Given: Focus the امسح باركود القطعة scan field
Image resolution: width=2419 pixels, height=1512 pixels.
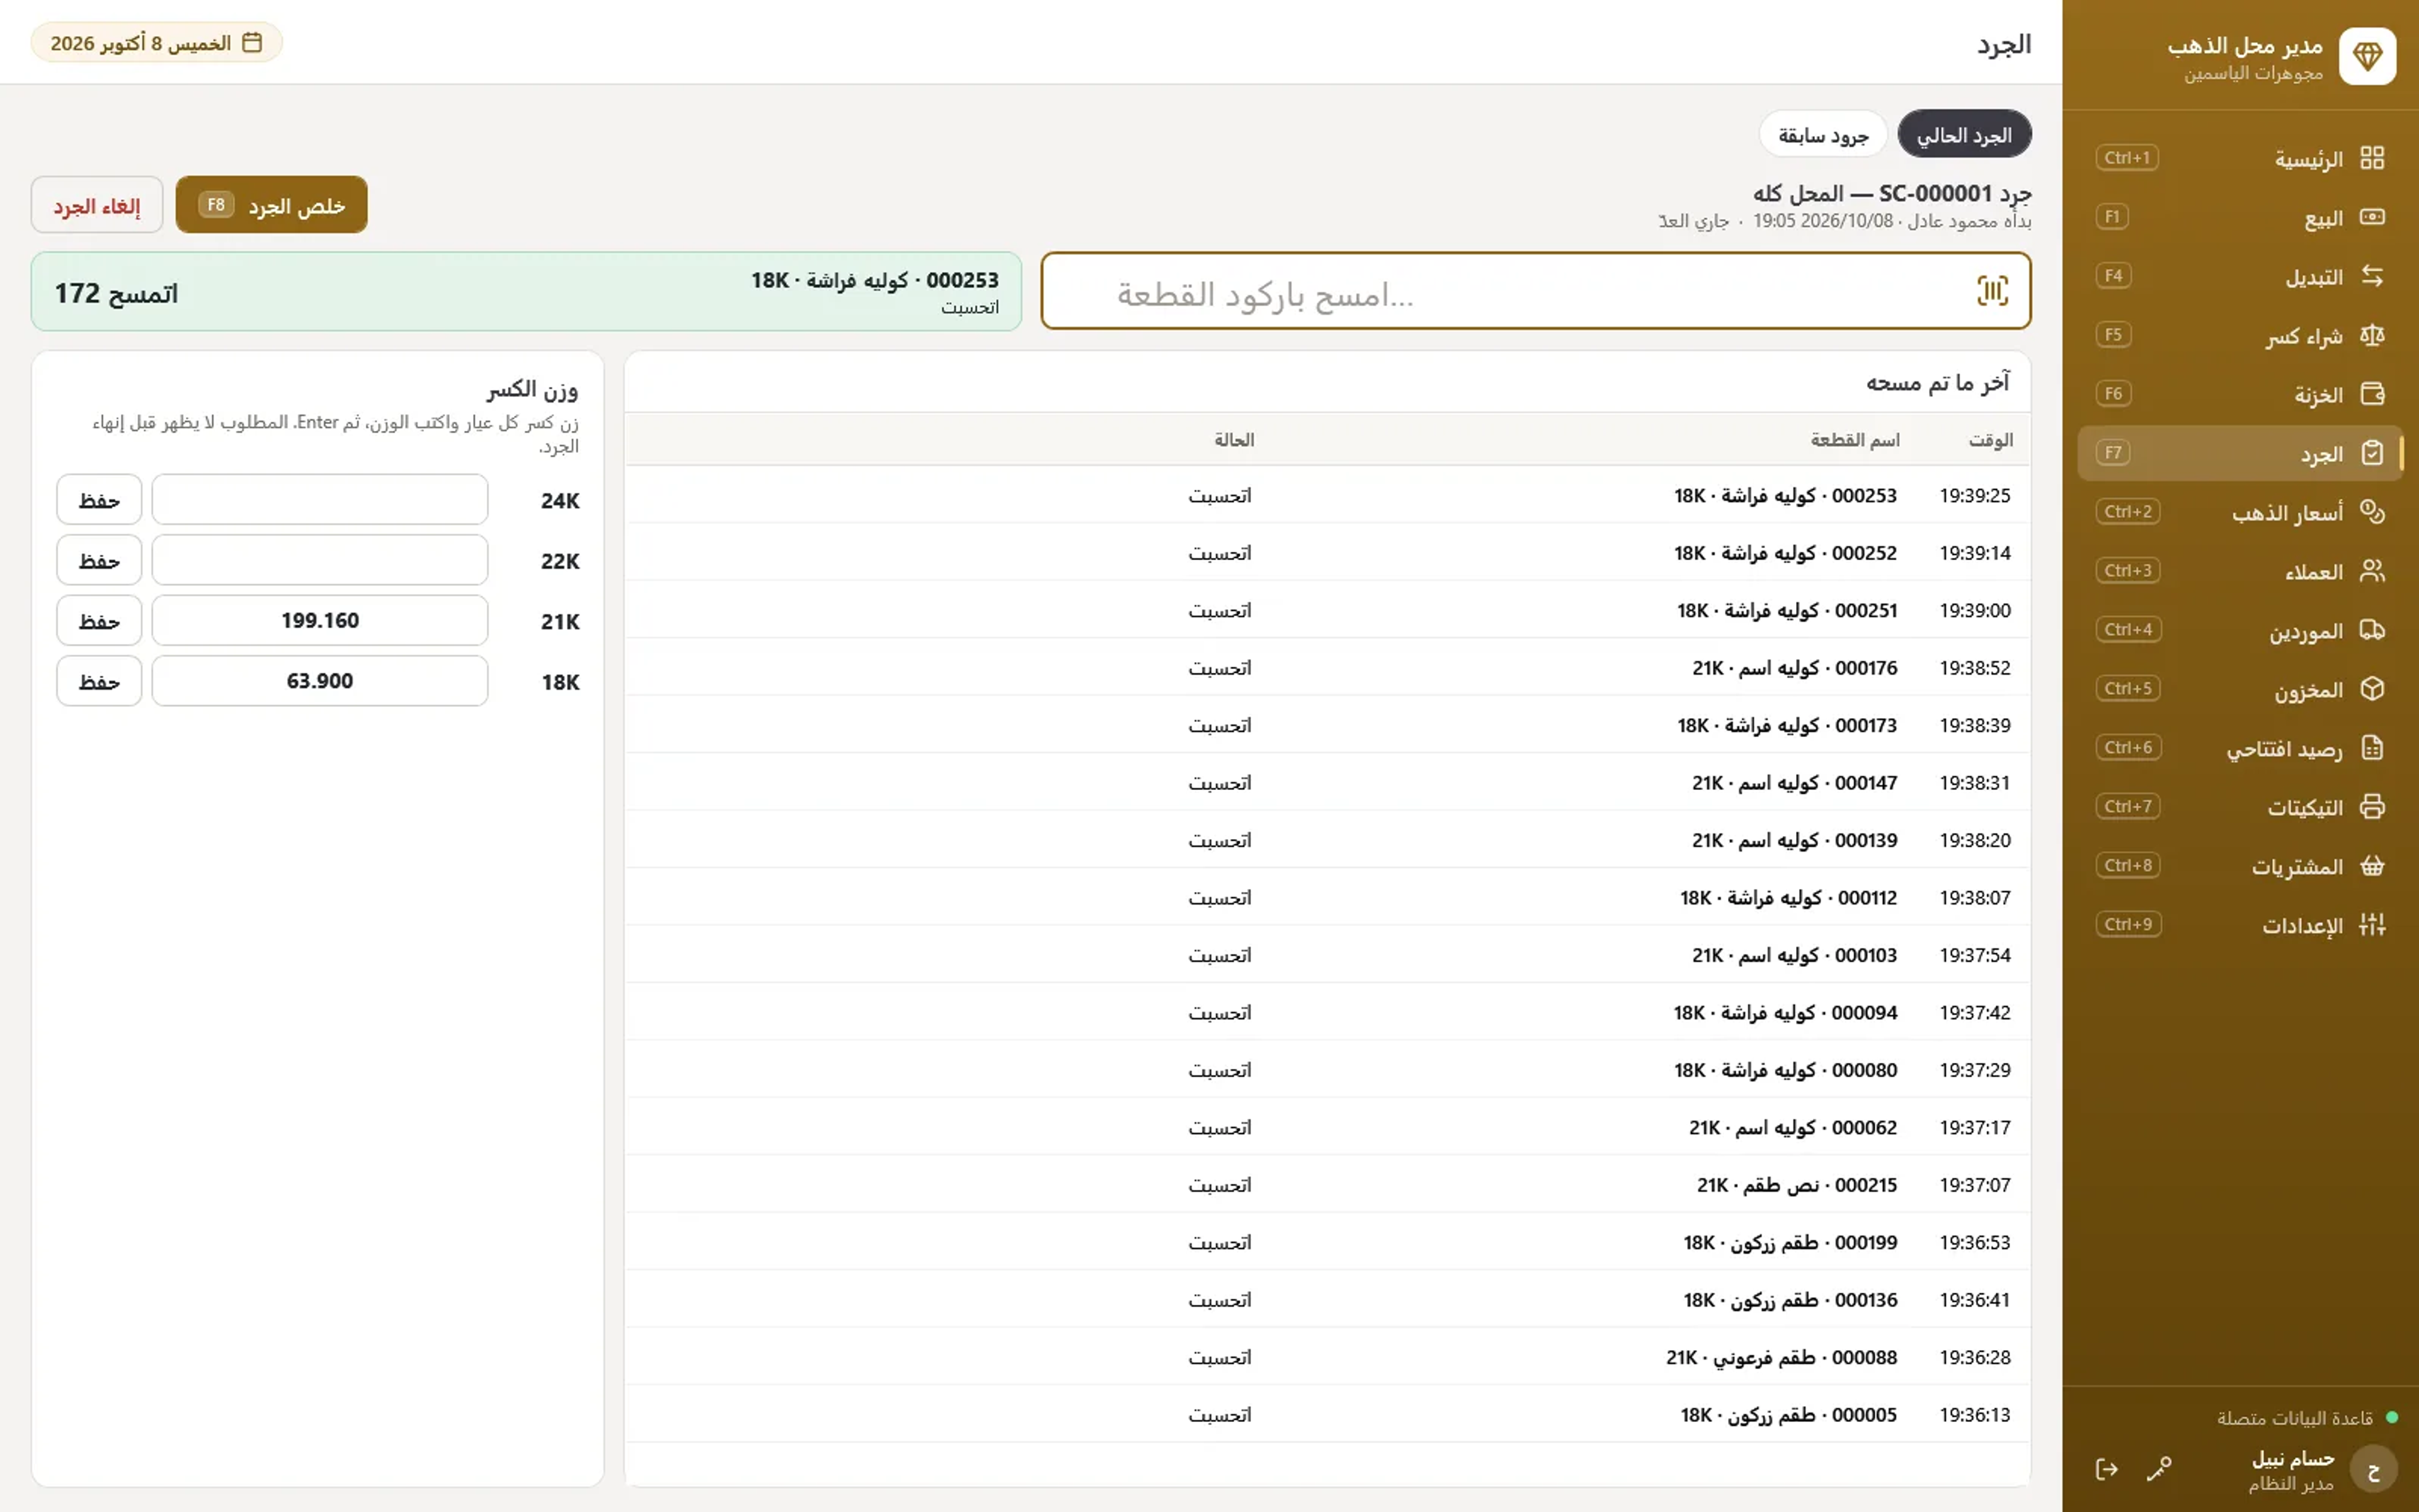Looking at the screenshot, I should [1535, 291].
